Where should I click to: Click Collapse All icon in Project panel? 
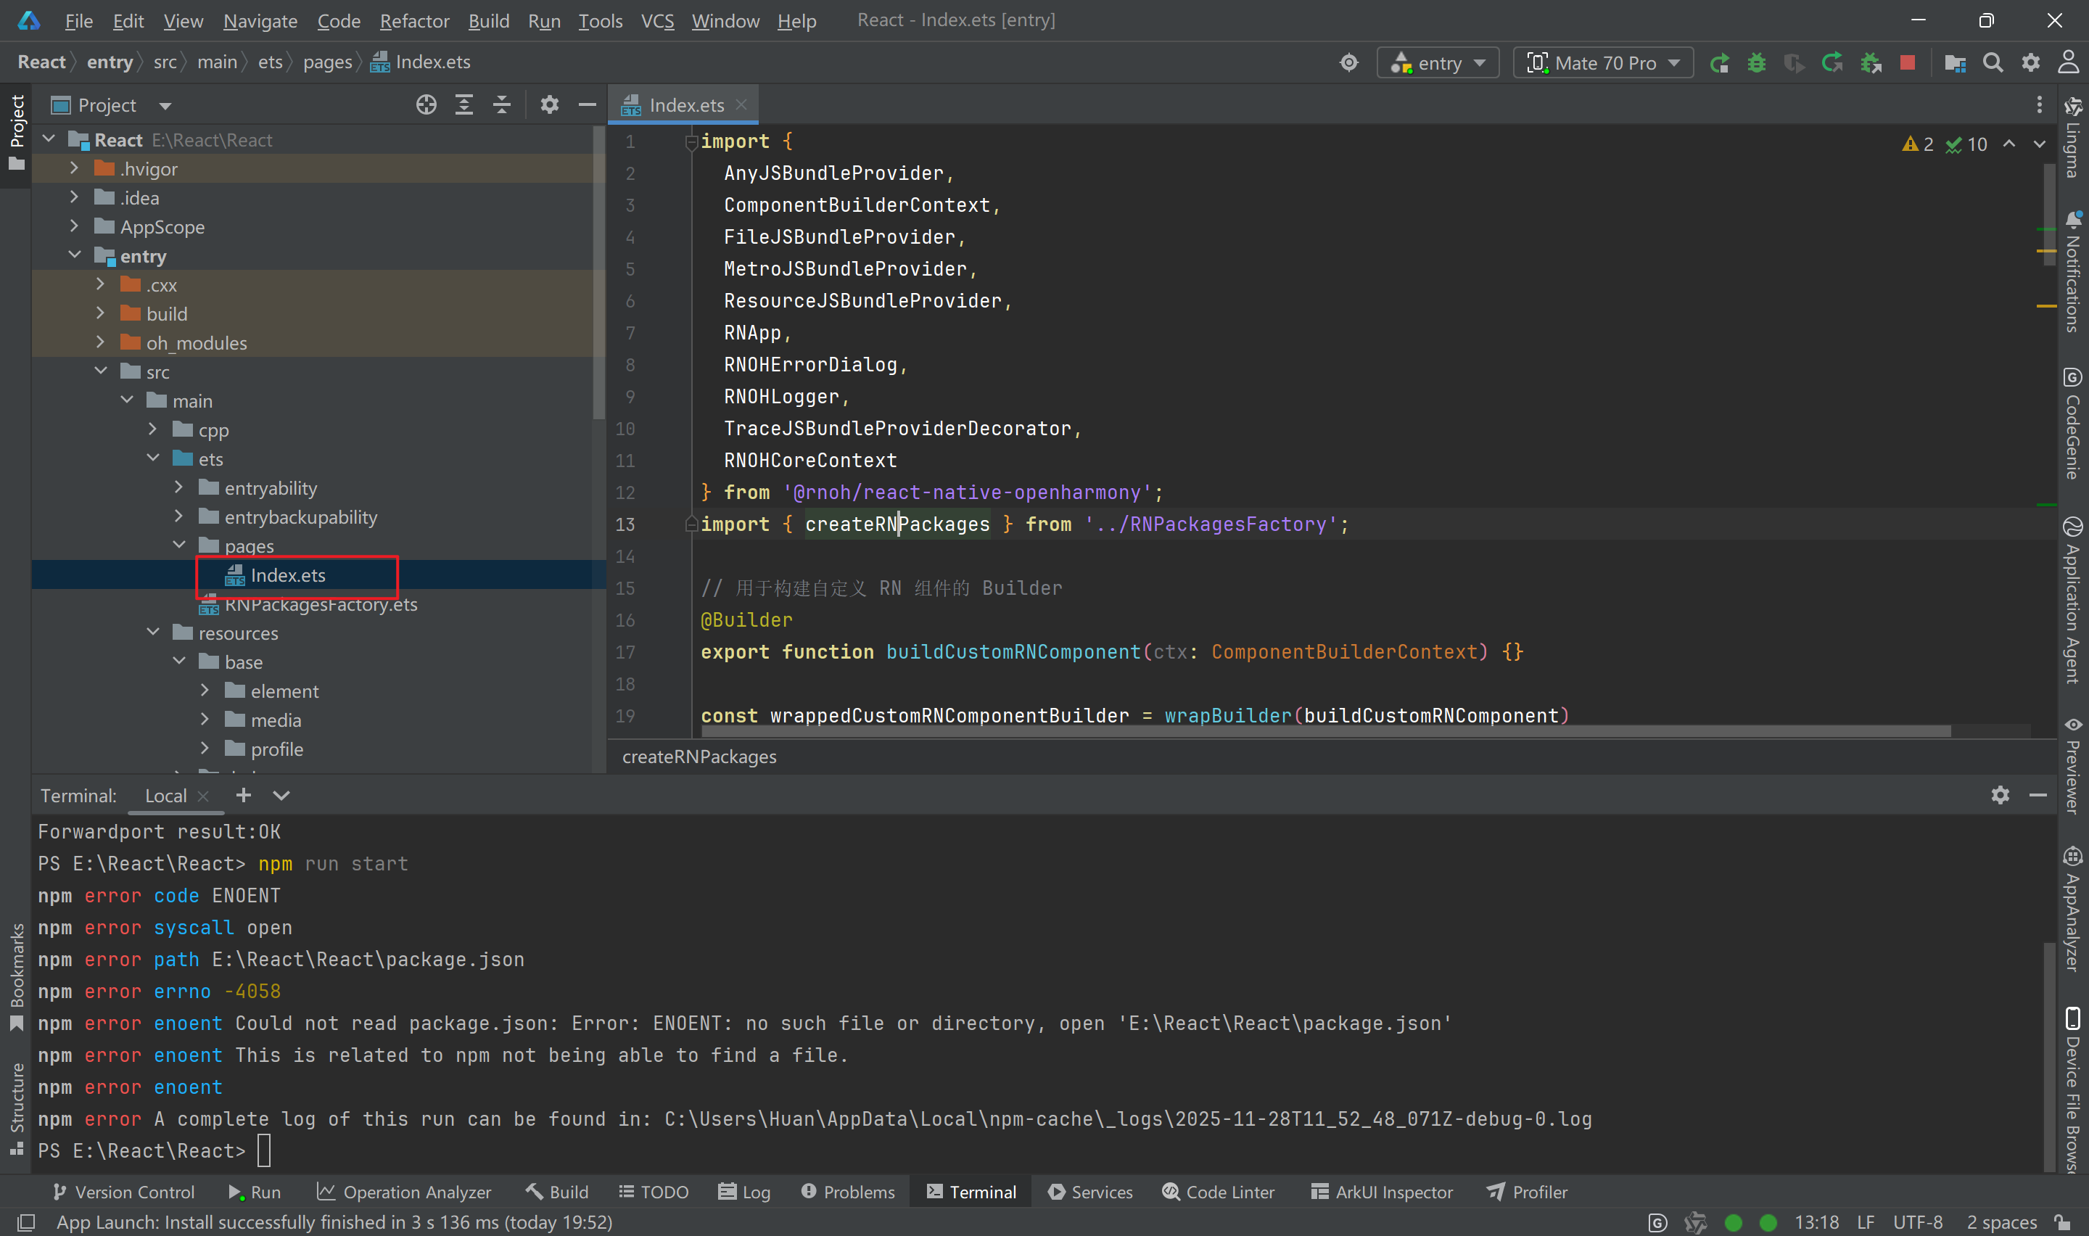501,105
